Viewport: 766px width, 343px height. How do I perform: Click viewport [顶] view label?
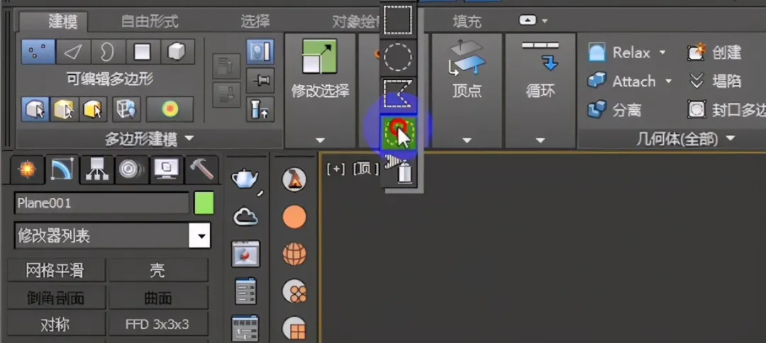pyautogui.click(x=366, y=169)
